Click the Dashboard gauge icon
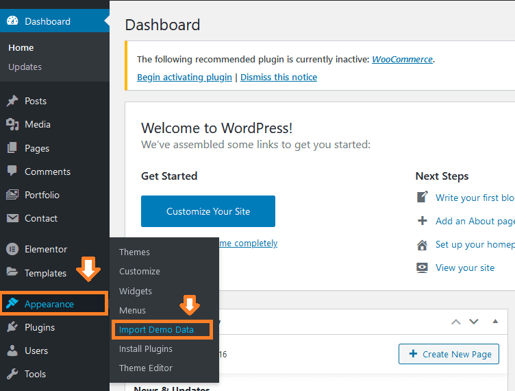 [12, 21]
